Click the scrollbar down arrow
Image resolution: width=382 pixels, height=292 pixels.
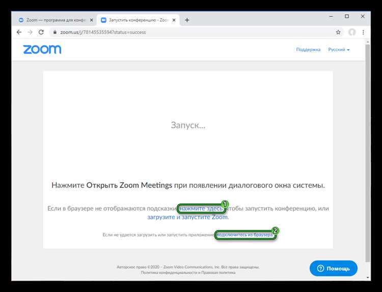pos(368,278)
